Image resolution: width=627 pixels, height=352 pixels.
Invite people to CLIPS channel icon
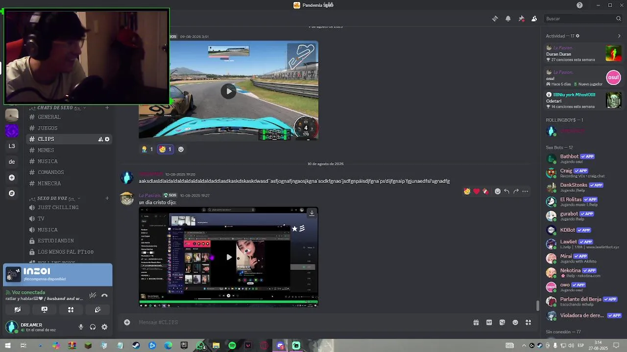(100, 139)
